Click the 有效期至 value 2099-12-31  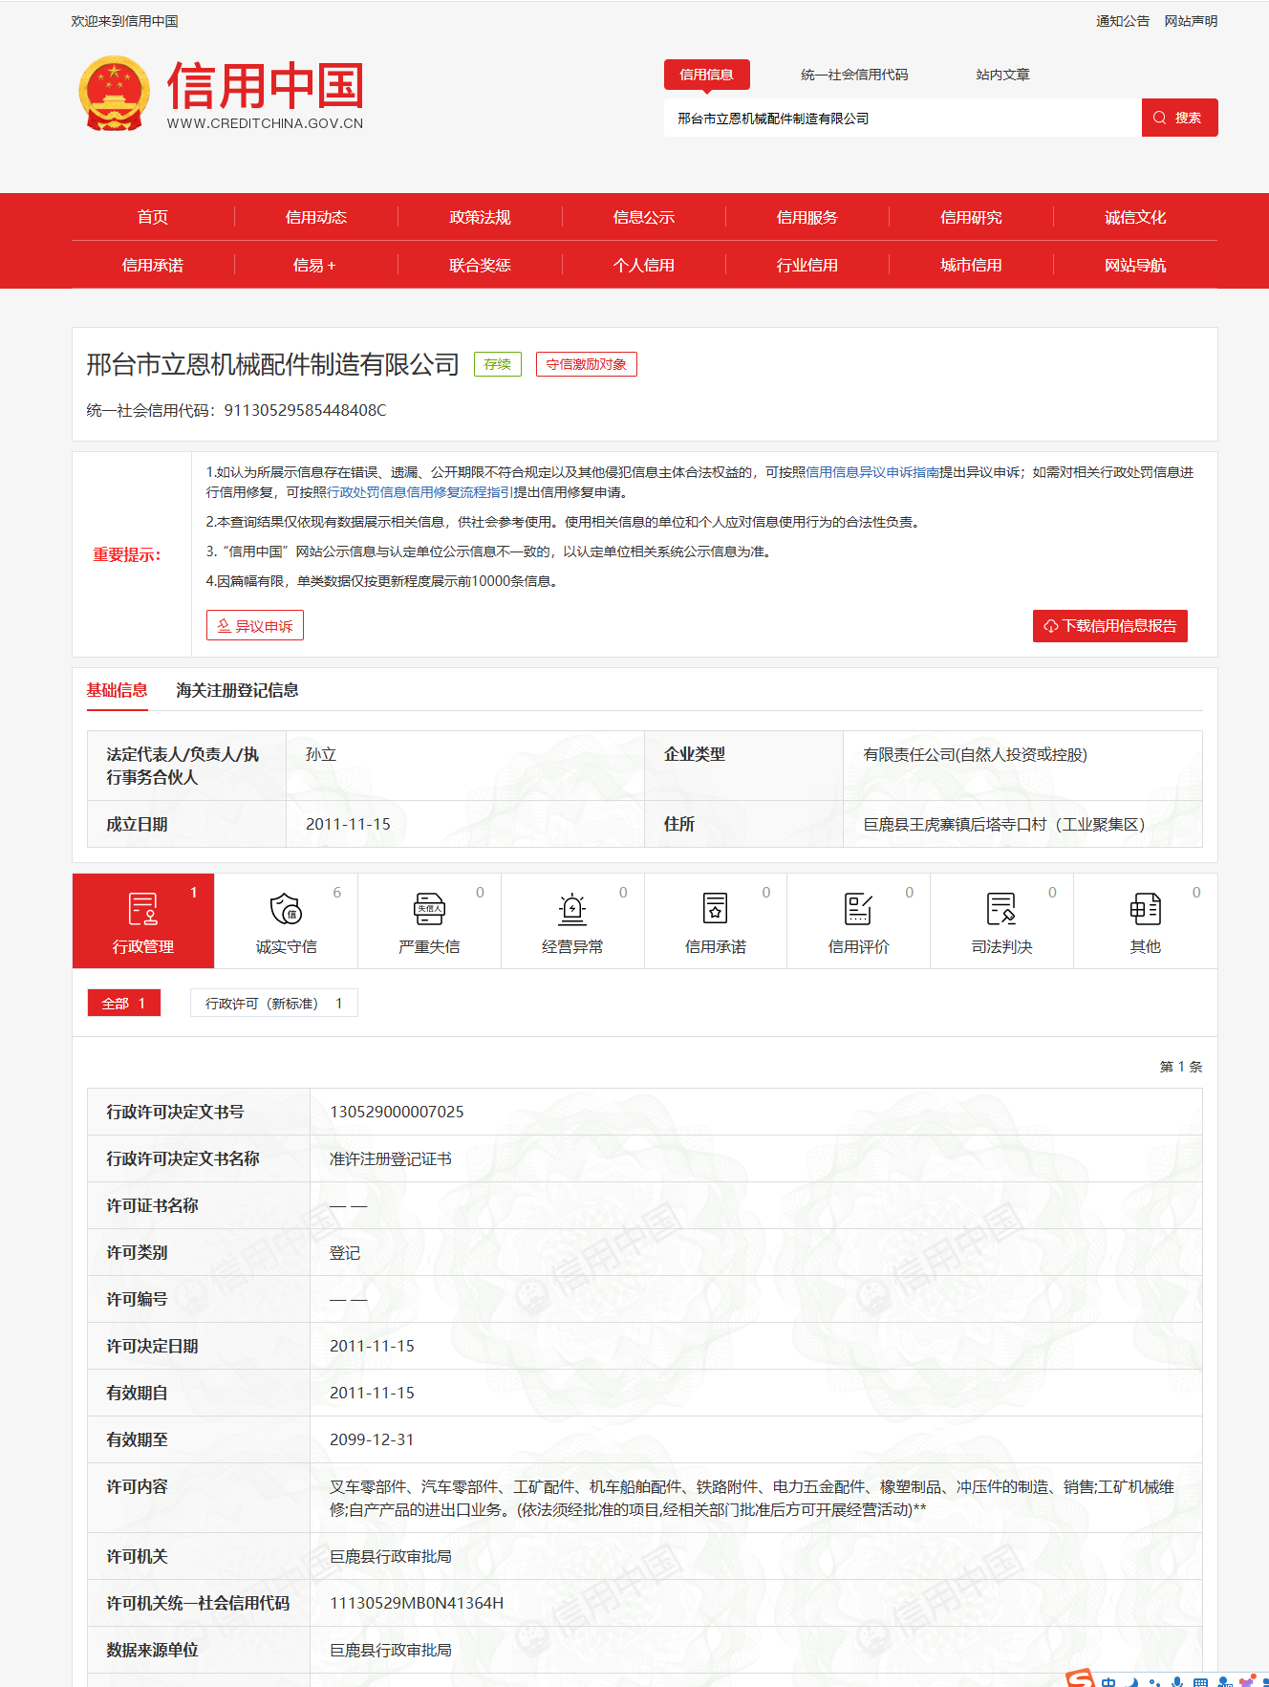372,1439
